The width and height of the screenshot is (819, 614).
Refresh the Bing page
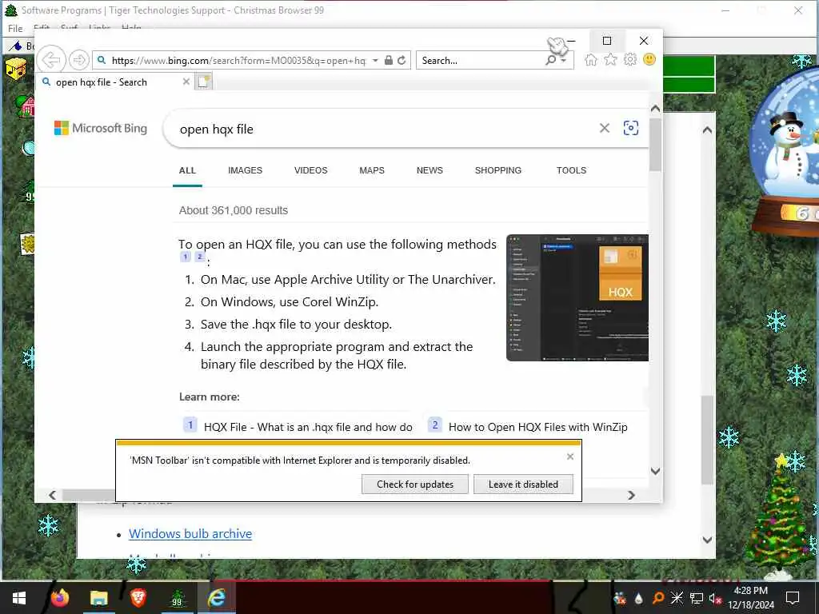(402, 61)
